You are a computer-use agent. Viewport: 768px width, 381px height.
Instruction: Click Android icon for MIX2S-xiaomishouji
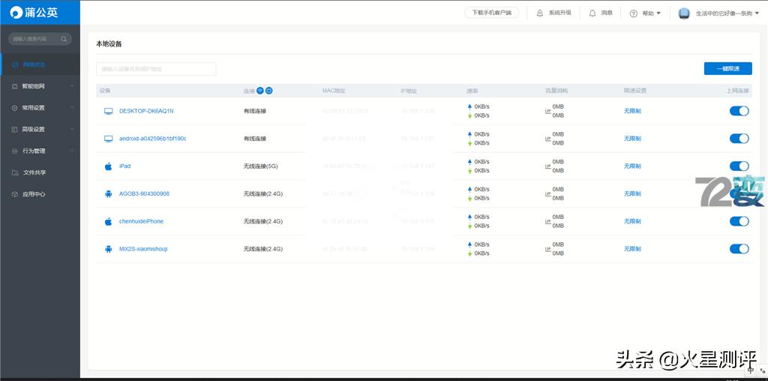(108, 249)
